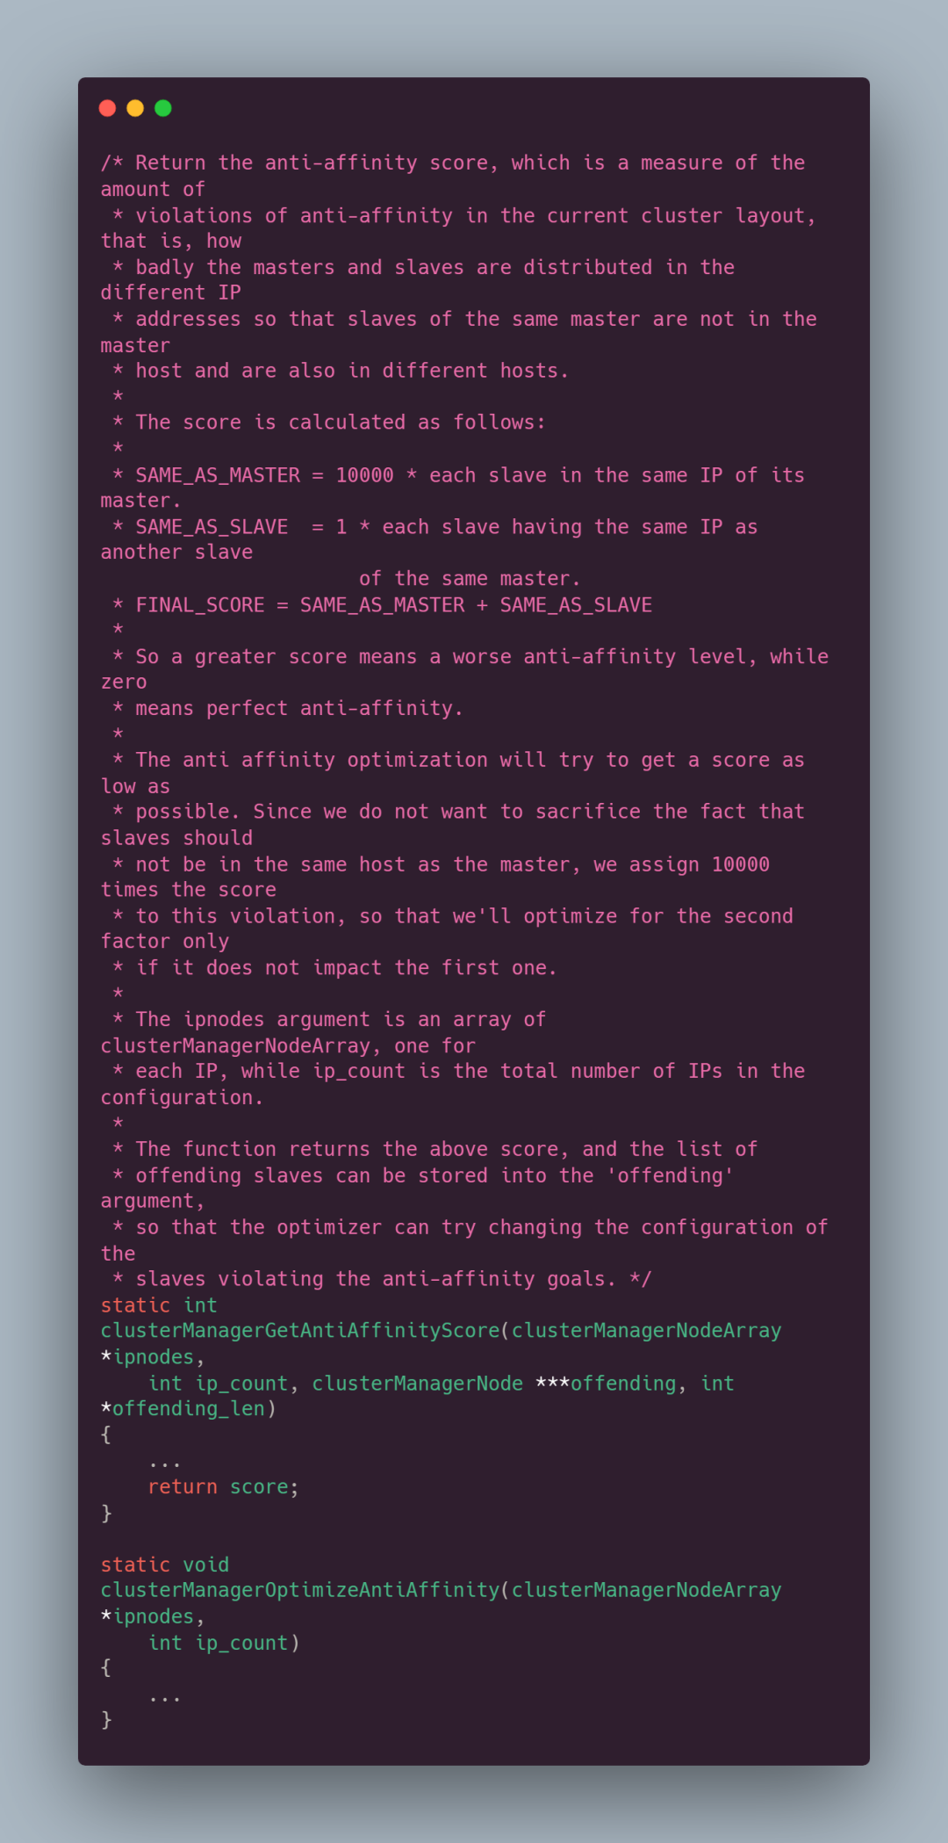
Task: Click the return keyword
Action: tap(183, 1486)
